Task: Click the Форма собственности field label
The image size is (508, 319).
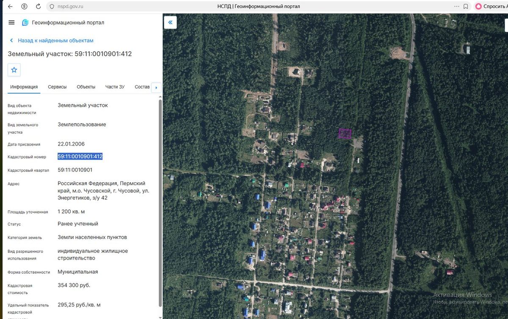Action: [x=29, y=272]
